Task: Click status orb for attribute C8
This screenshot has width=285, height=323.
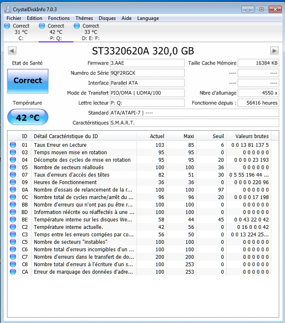Action: pos(13,264)
